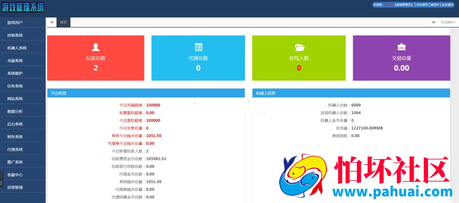Click the 后台首页 link

(x=422, y=5)
